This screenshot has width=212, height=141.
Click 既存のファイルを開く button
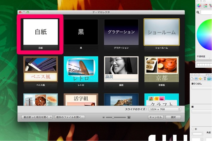(70, 117)
